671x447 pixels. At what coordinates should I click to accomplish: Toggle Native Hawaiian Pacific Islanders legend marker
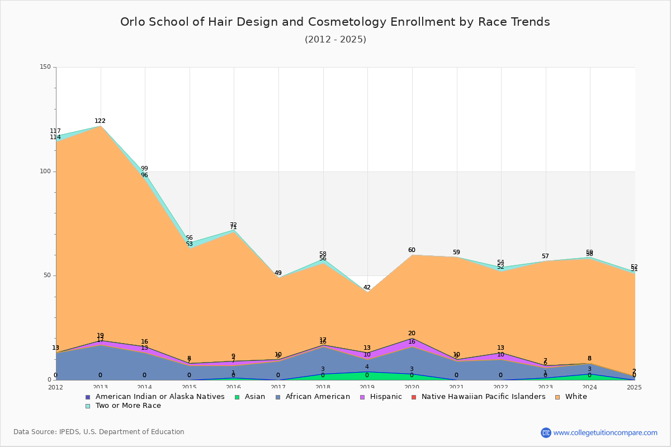coord(414,397)
